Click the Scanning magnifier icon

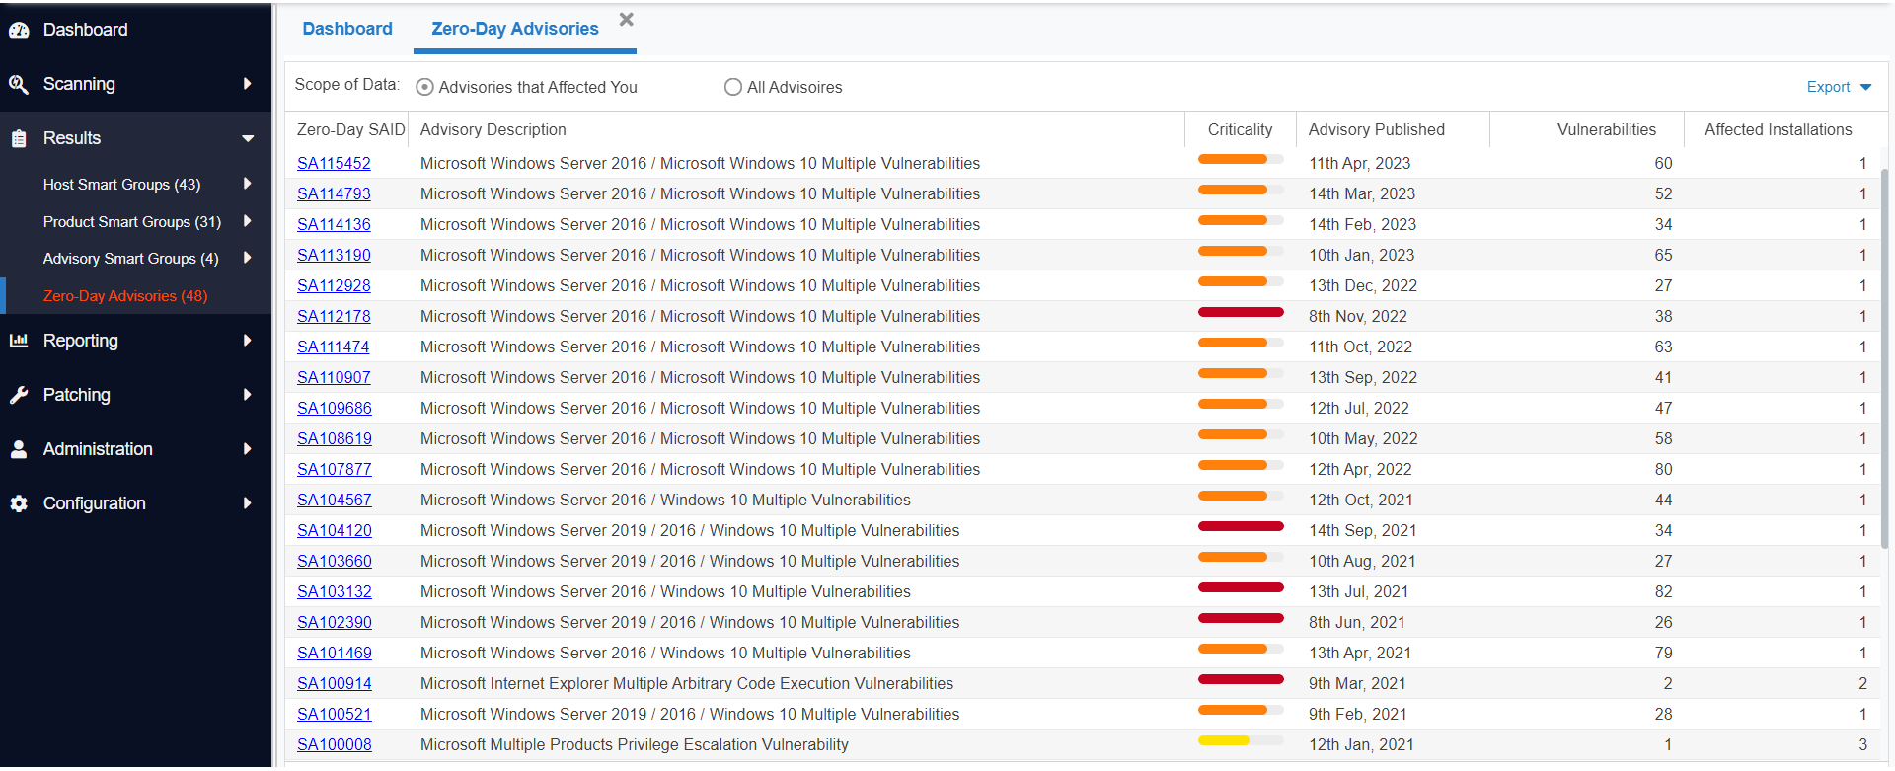tap(19, 84)
